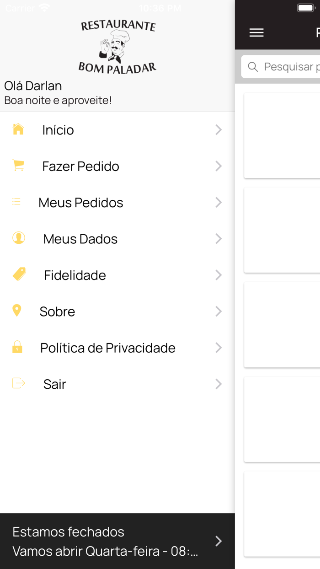Select the Fidelidade tag icon
The width and height of the screenshot is (320, 569).
tap(18, 274)
